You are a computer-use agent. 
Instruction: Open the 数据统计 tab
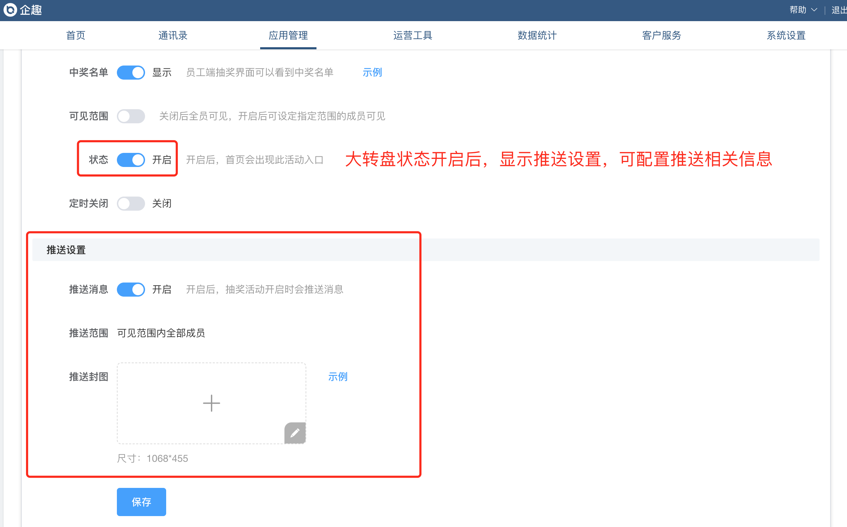click(x=537, y=35)
